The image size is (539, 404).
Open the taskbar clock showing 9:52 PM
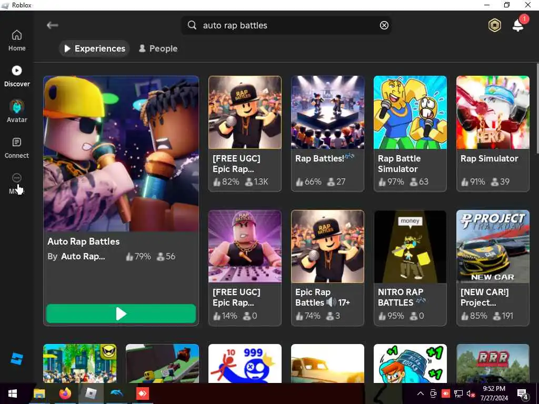pos(494,393)
